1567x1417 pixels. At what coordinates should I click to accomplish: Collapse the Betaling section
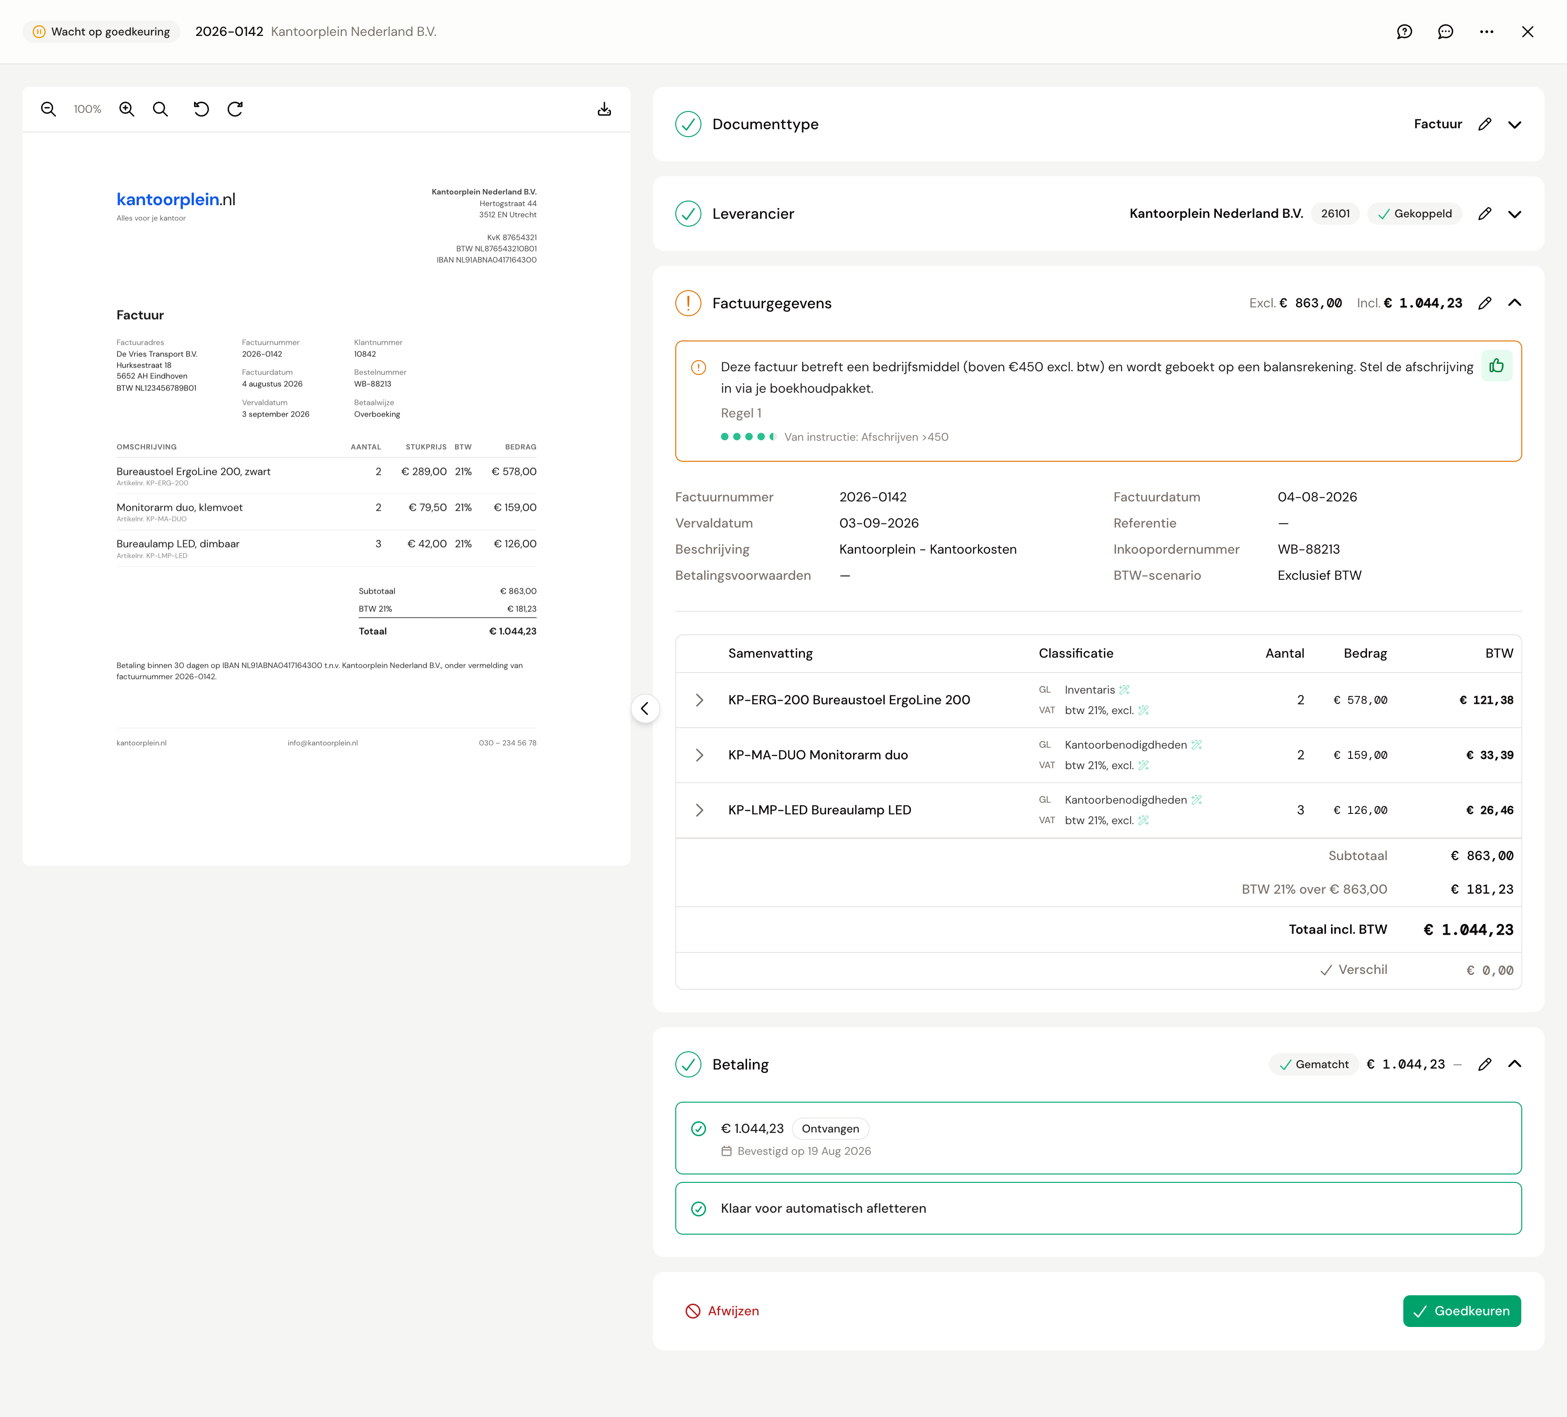[x=1515, y=1064]
